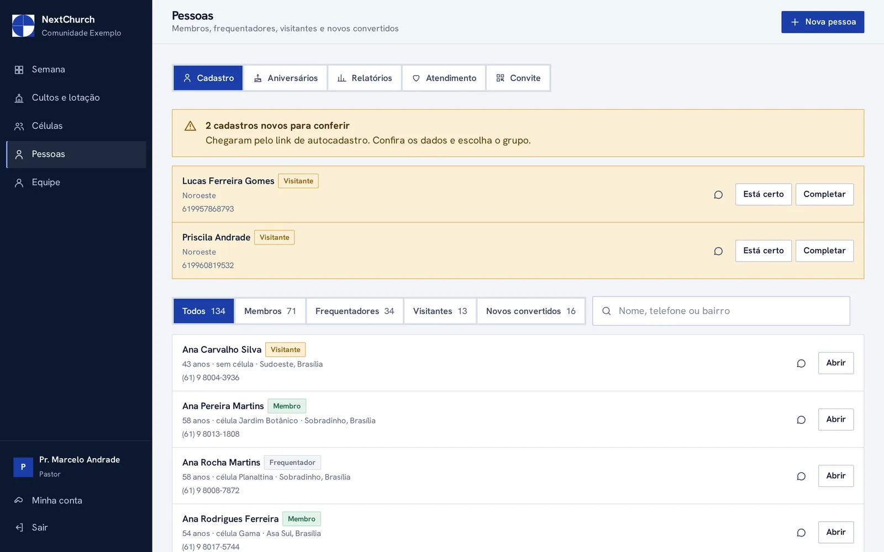
Task: Click phone number 619960819532
Action: pos(208,265)
